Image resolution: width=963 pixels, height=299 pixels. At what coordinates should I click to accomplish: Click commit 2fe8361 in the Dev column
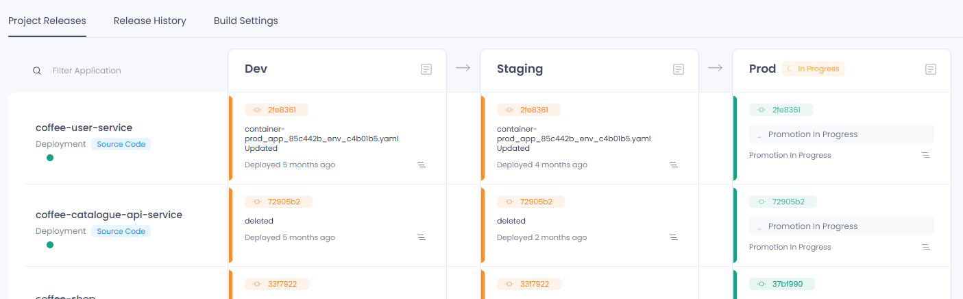(x=276, y=110)
